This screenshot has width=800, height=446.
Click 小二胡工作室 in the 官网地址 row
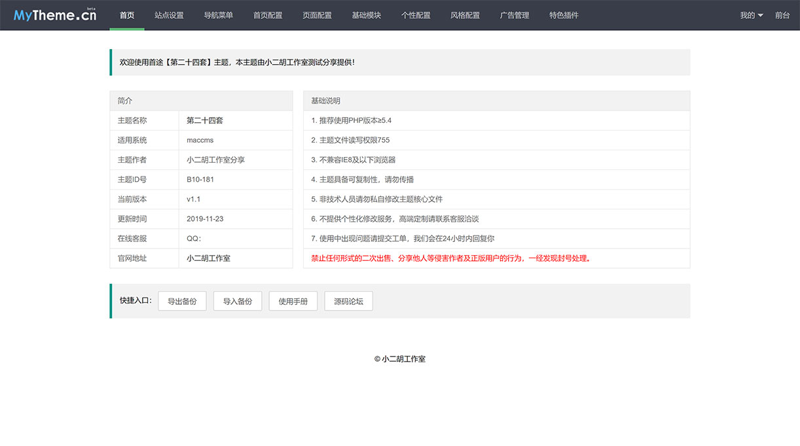[x=208, y=258]
